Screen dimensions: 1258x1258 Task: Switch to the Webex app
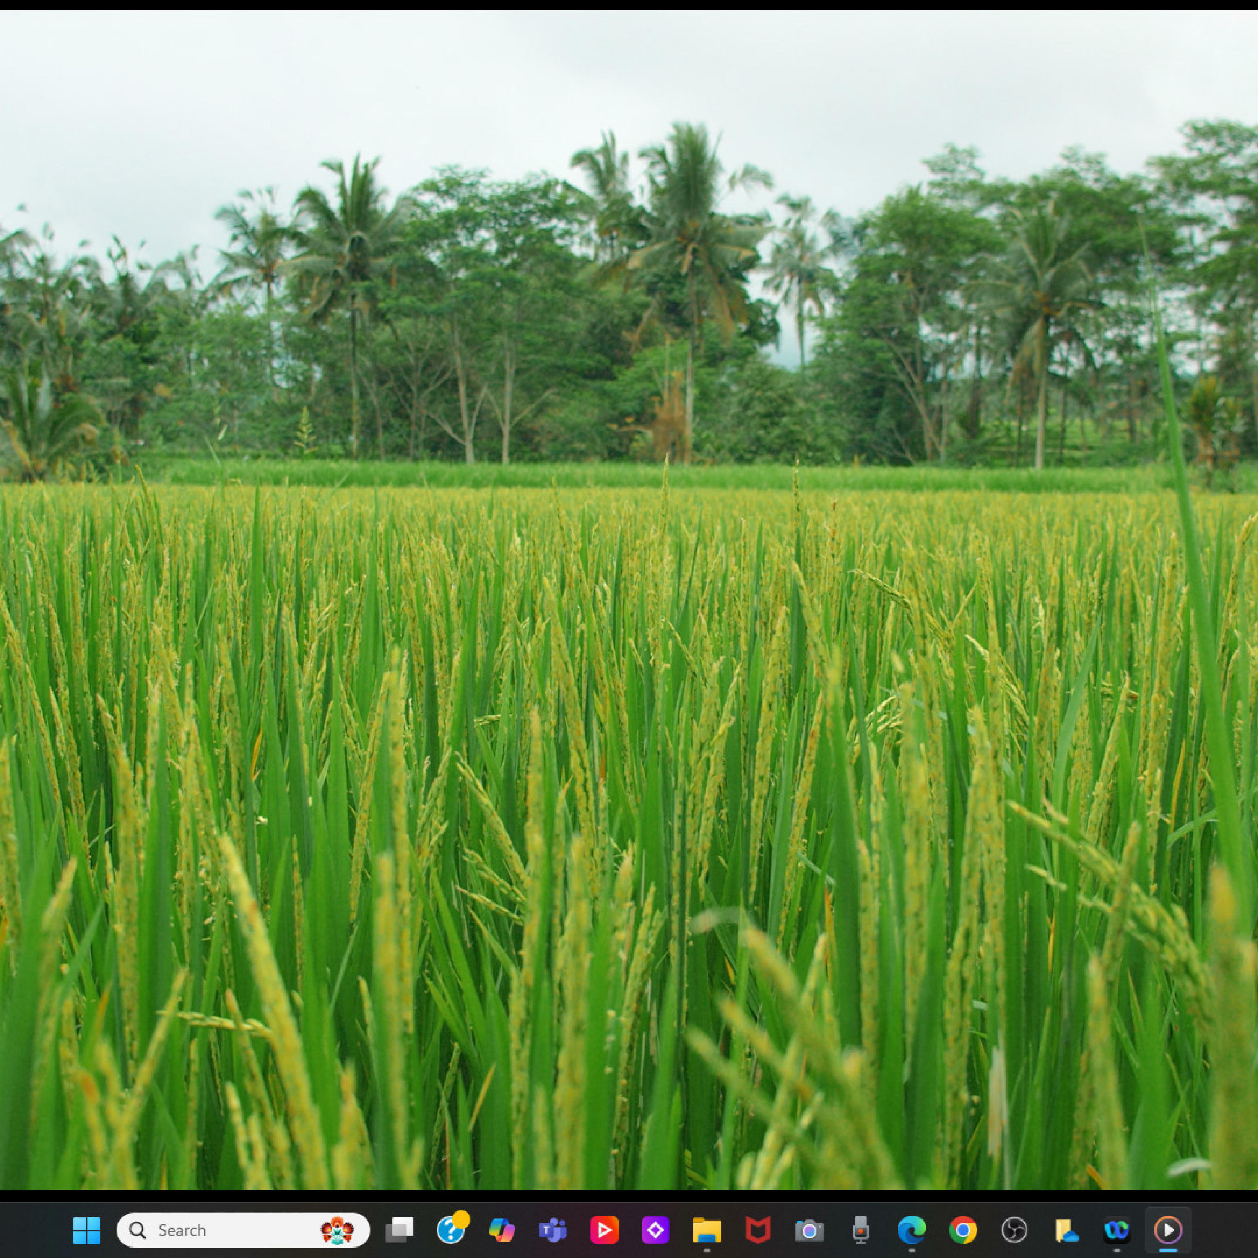[x=1117, y=1230]
